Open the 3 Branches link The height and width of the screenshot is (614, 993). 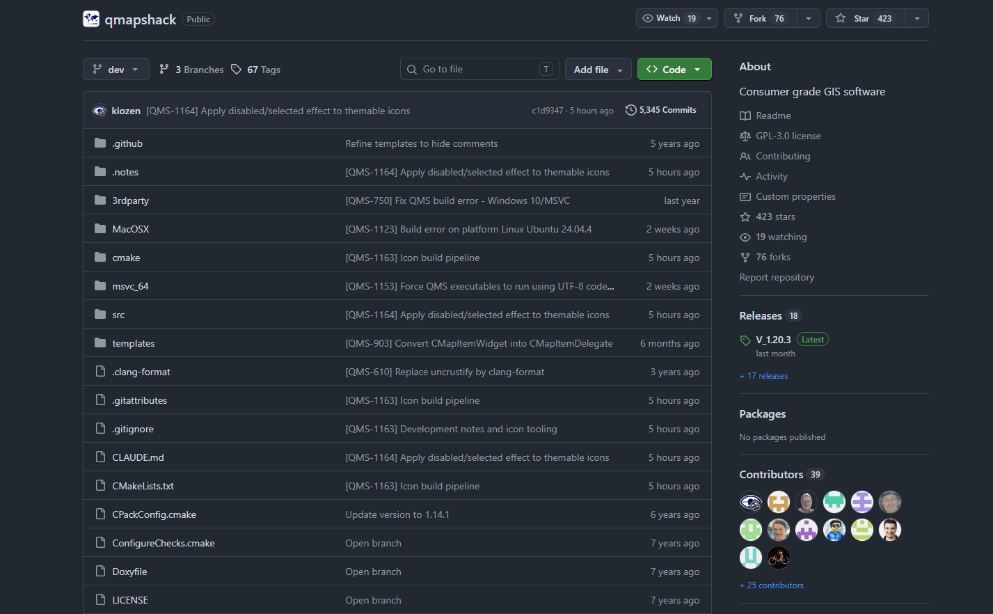[x=191, y=70]
